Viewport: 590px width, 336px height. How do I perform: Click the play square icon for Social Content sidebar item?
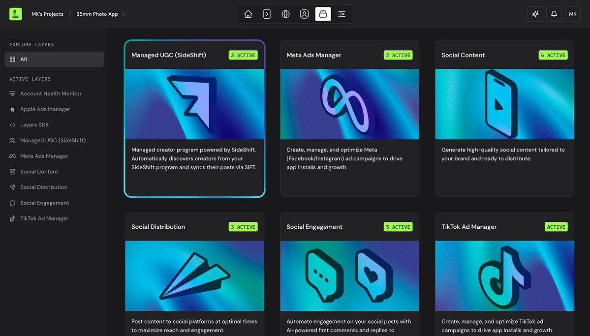(12, 172)
